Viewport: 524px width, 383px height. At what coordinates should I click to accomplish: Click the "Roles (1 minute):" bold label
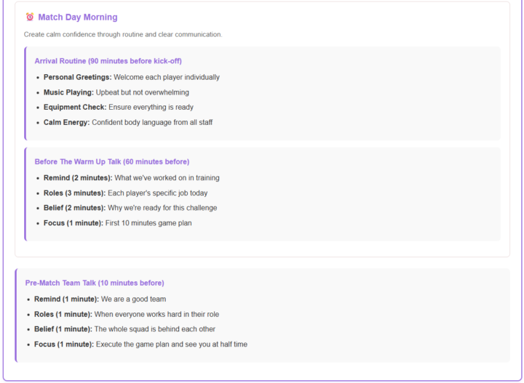[x=63, y=314]
